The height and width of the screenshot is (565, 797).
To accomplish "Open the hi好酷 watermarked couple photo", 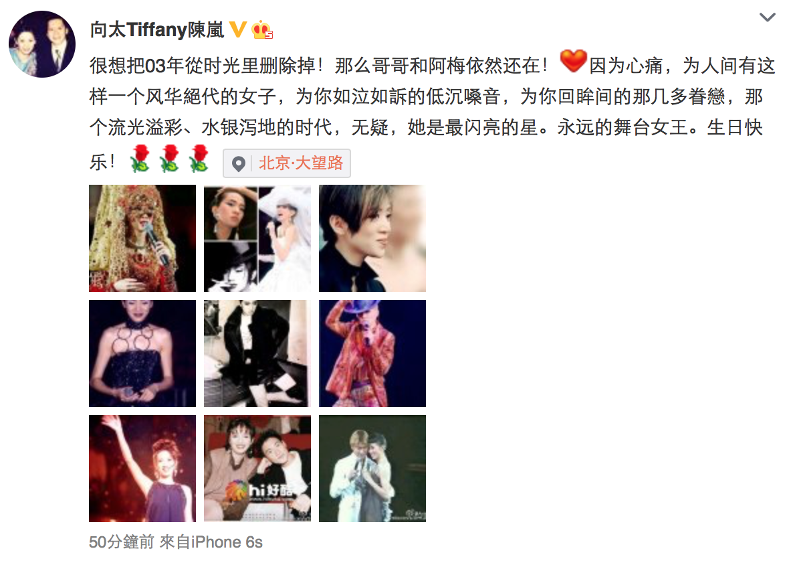I will 257,469.
